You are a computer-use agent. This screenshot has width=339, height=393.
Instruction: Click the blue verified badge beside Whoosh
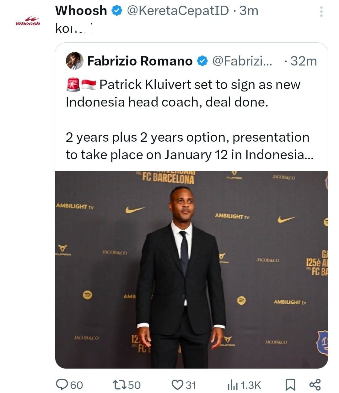click(x=117, y=11)
